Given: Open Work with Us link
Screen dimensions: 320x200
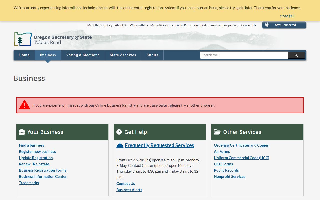Looking at the screenshot, I should tap(139, 25).
